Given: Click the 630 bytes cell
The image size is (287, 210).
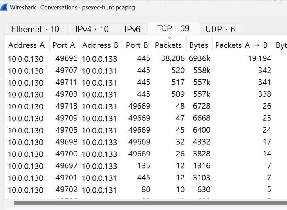Looking at the screenshot, I should (204, 190).
